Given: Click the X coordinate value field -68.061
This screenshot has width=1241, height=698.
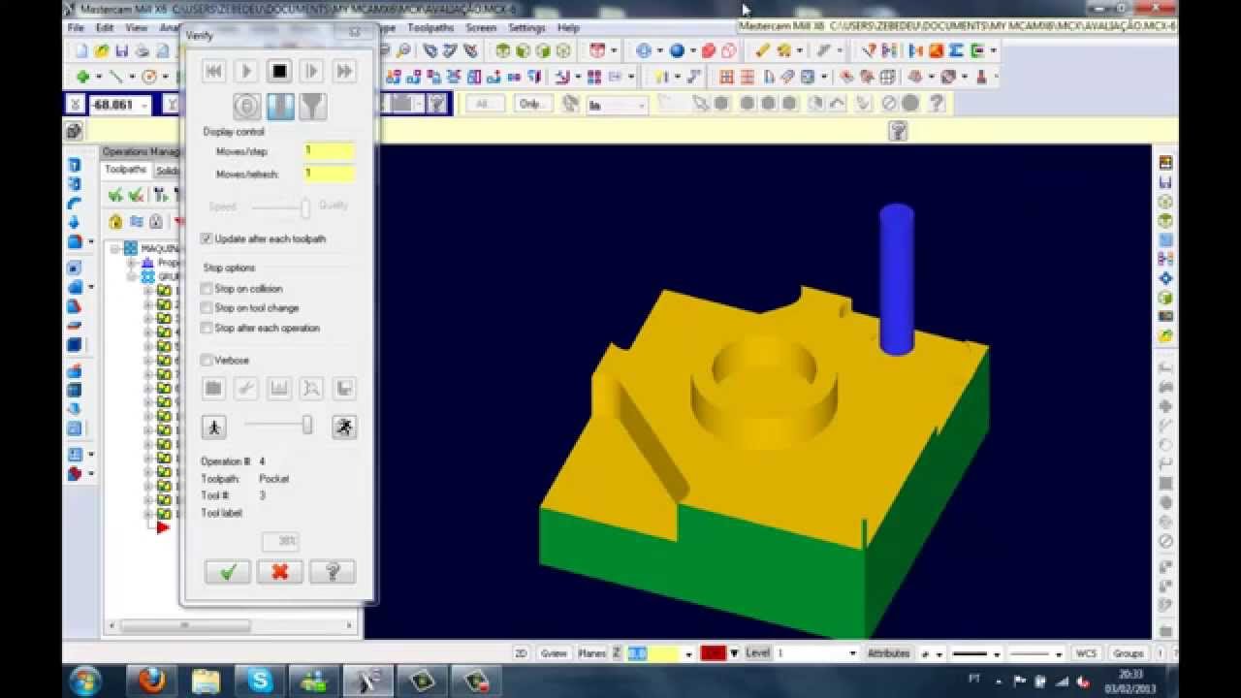Looking at the screenshot, I should 119,105.
